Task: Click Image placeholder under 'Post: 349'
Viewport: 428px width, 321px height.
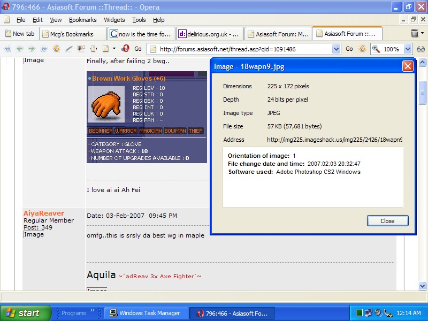Action: 34,234
